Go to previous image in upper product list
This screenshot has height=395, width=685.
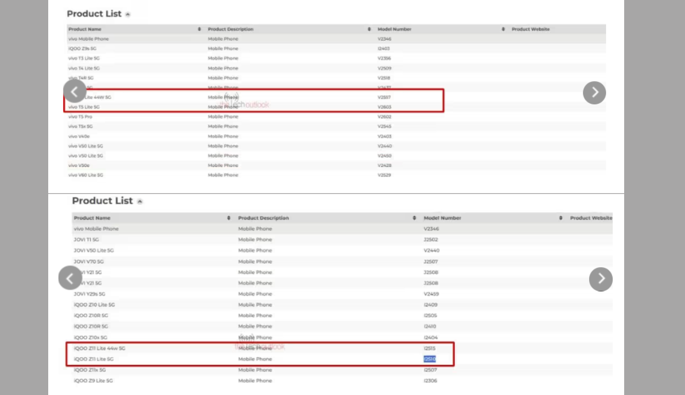[75, 92]
